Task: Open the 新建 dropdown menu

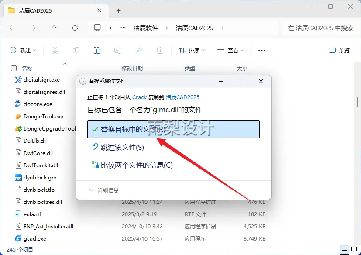Action: (23, 50)
